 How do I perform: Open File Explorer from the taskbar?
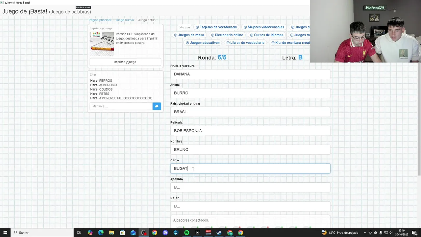pos(111,233)
